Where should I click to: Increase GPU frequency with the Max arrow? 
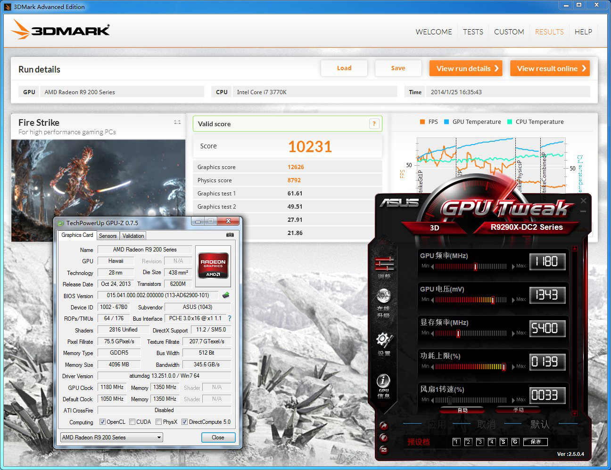[x=513, y=267]
